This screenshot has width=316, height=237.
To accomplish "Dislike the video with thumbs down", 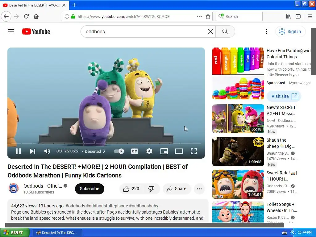I will 152,189.
